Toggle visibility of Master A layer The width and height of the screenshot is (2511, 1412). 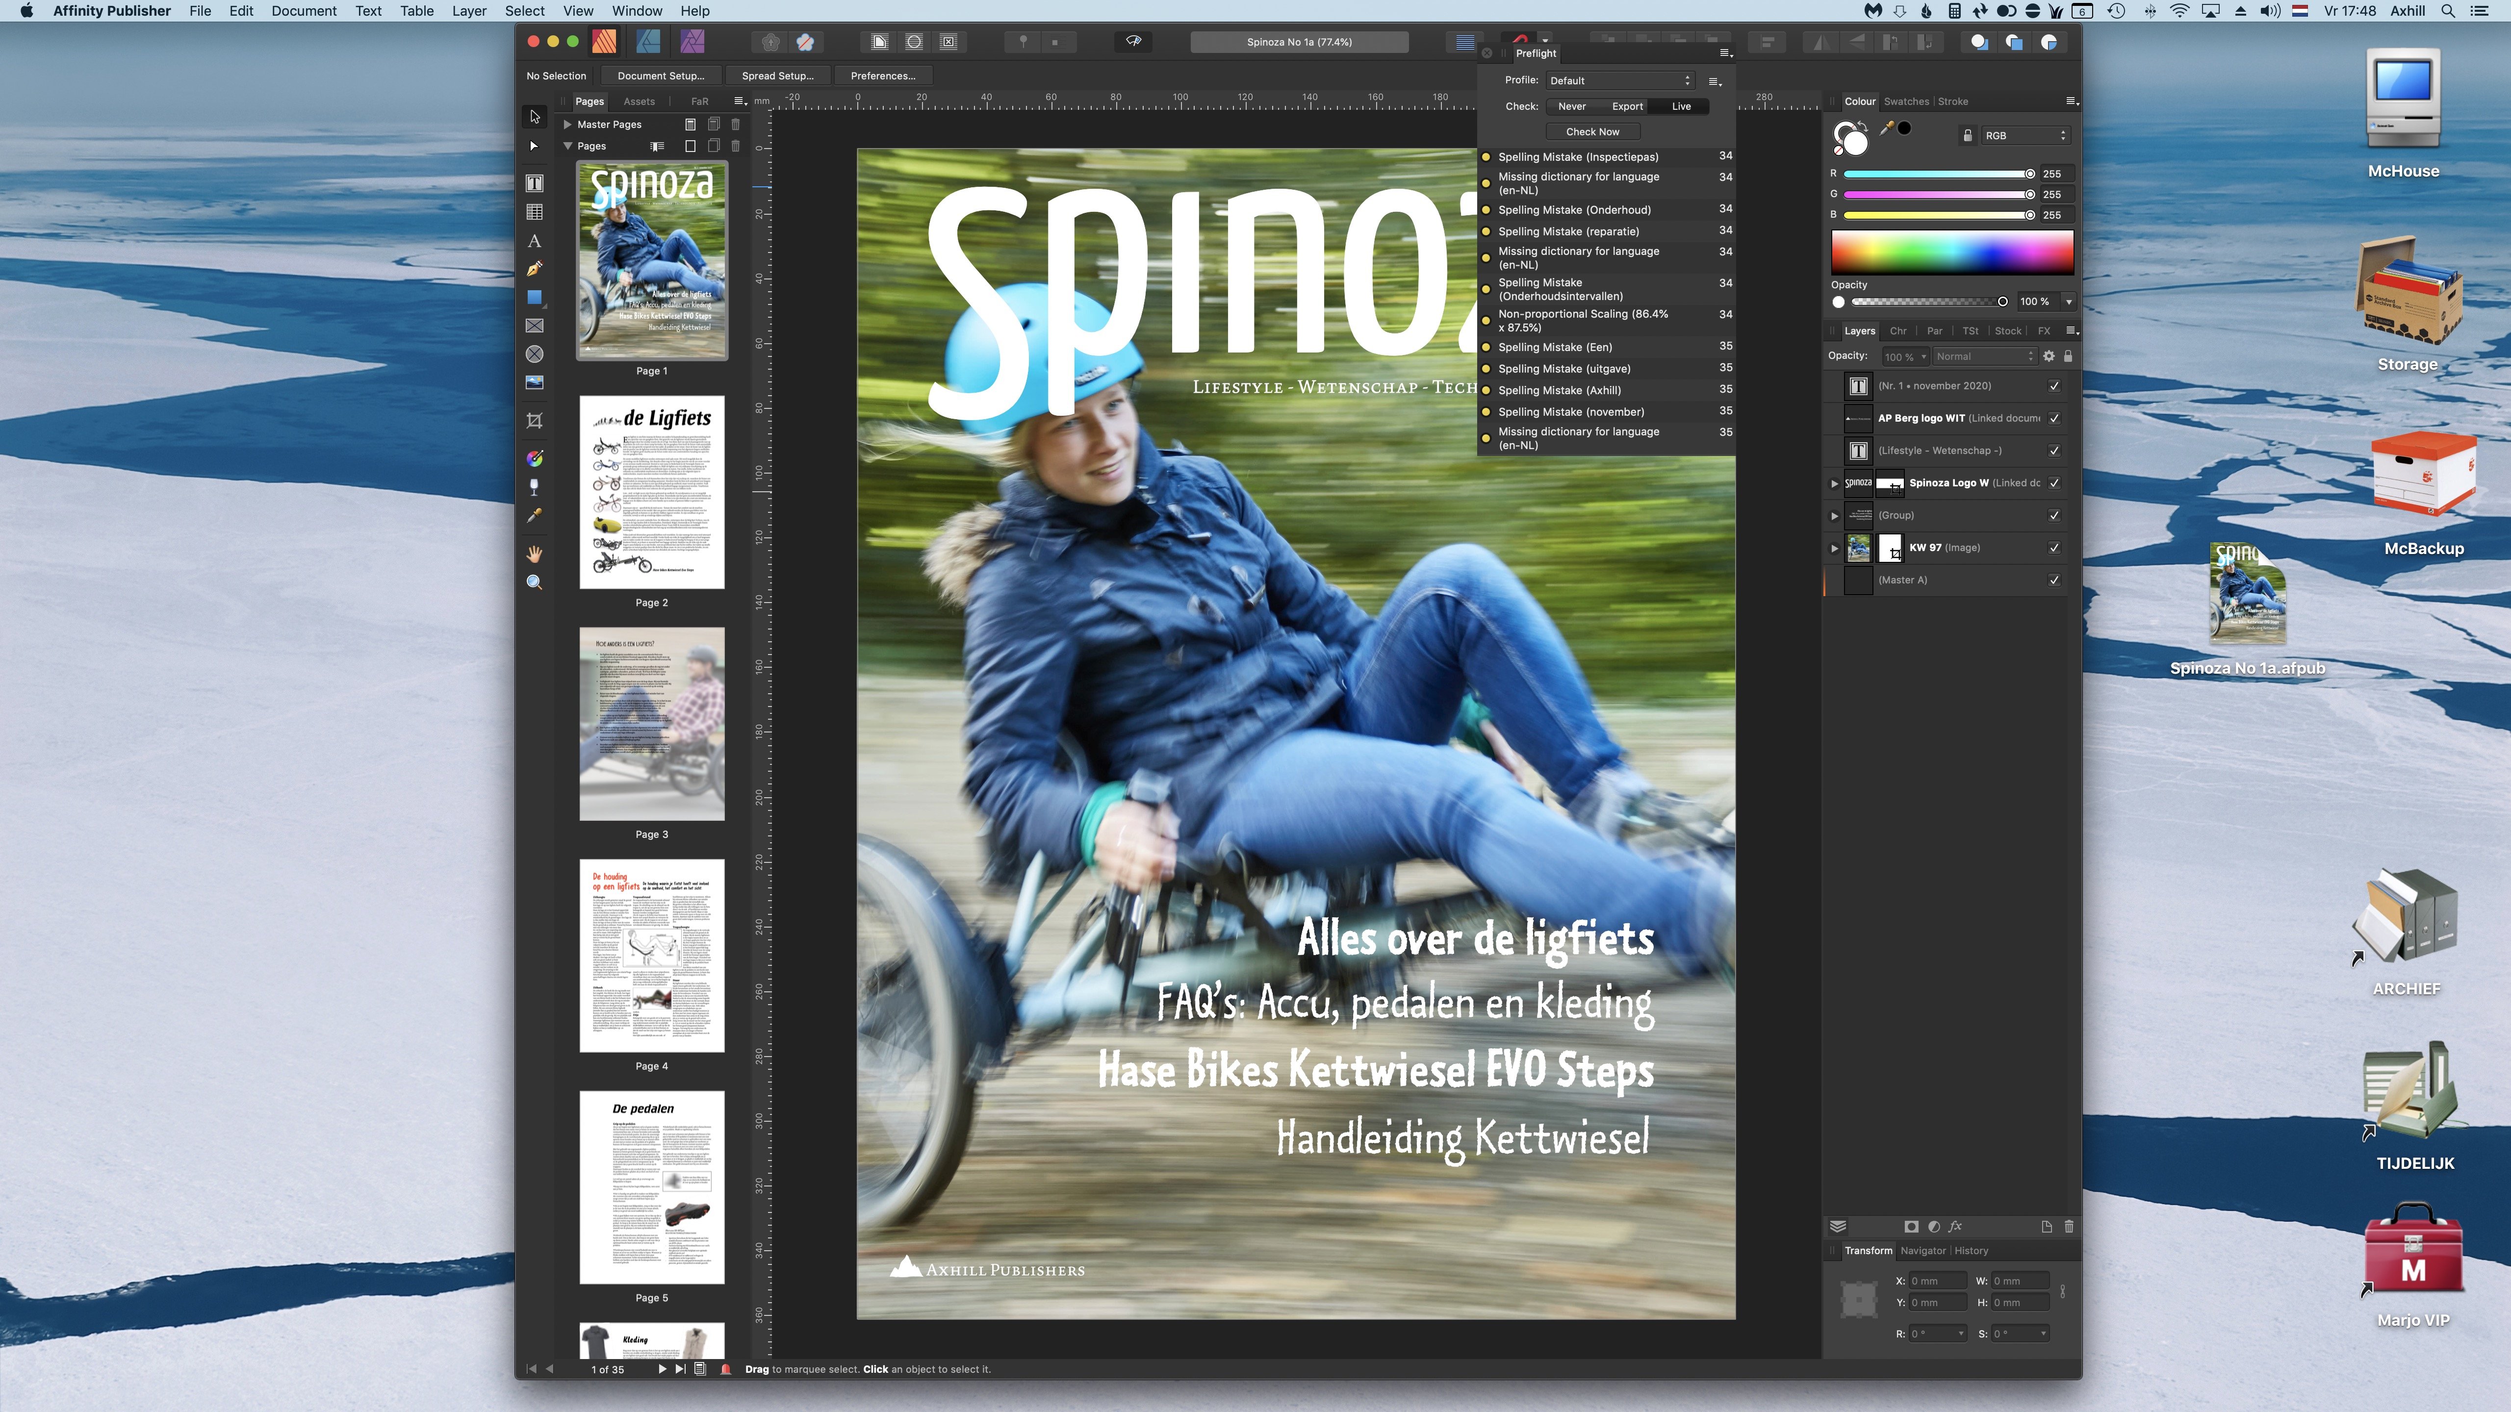pos(2055,580)
